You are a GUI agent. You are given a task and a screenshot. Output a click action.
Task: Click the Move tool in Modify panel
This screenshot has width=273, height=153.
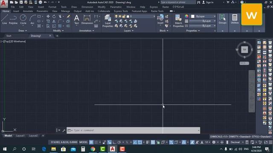pyautogui.click(x=48, y=17)
